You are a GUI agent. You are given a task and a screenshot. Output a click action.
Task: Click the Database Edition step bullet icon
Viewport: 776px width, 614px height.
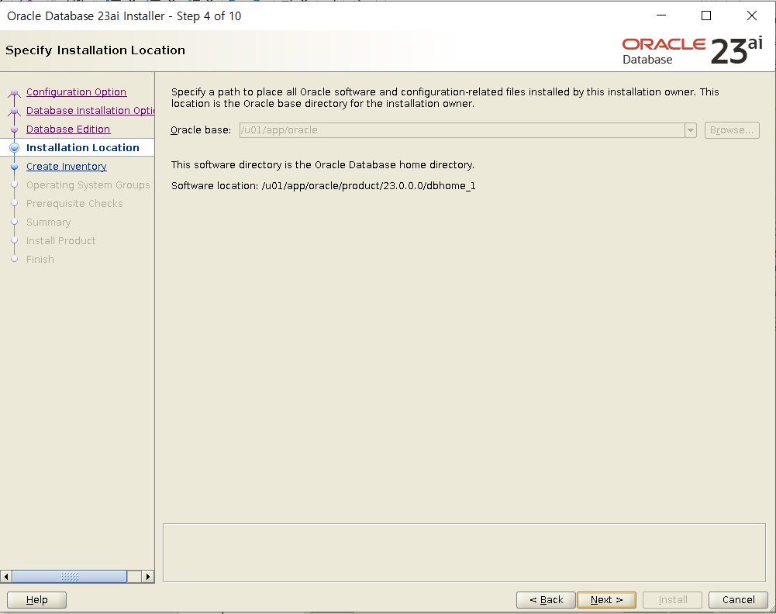[x=15, y=129]
